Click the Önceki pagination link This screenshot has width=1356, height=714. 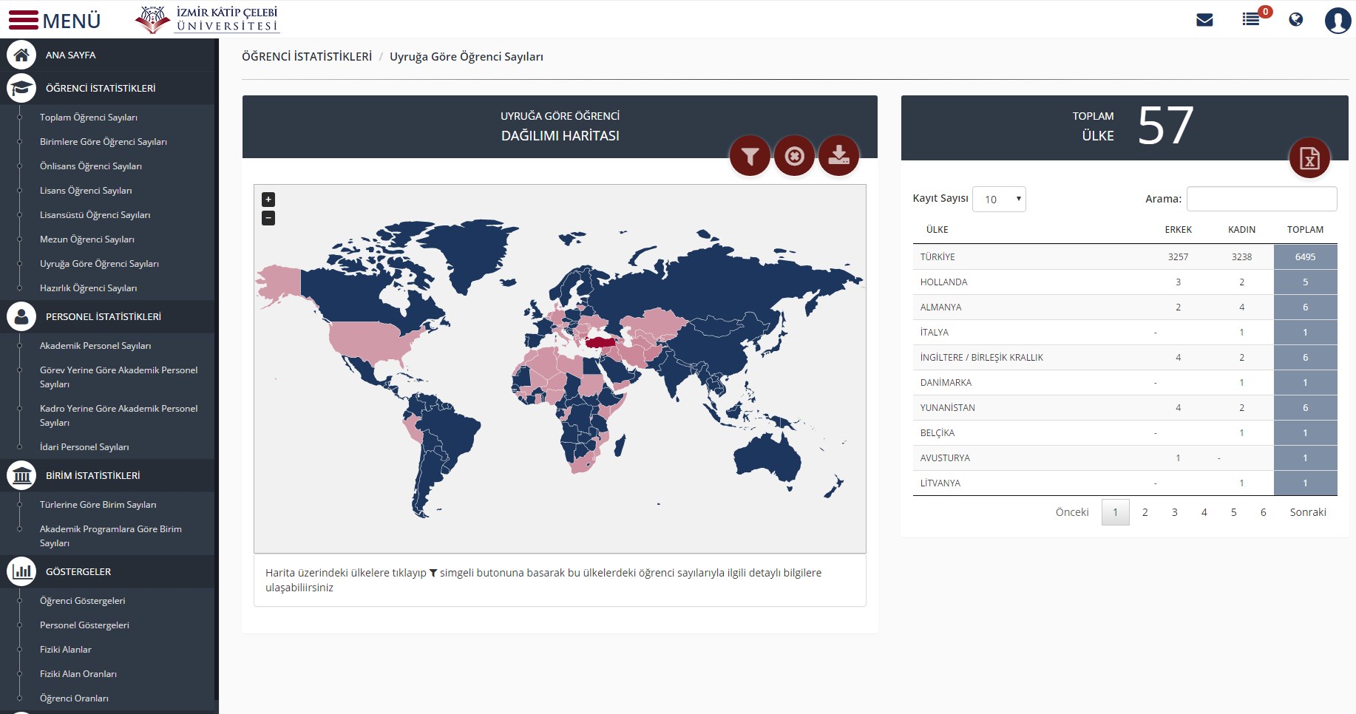1072,512
